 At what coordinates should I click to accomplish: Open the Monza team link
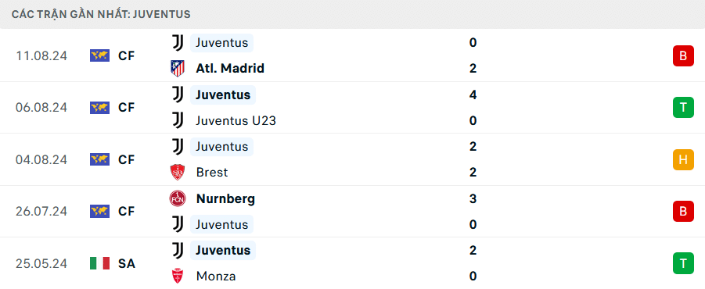tap(216, 276)
